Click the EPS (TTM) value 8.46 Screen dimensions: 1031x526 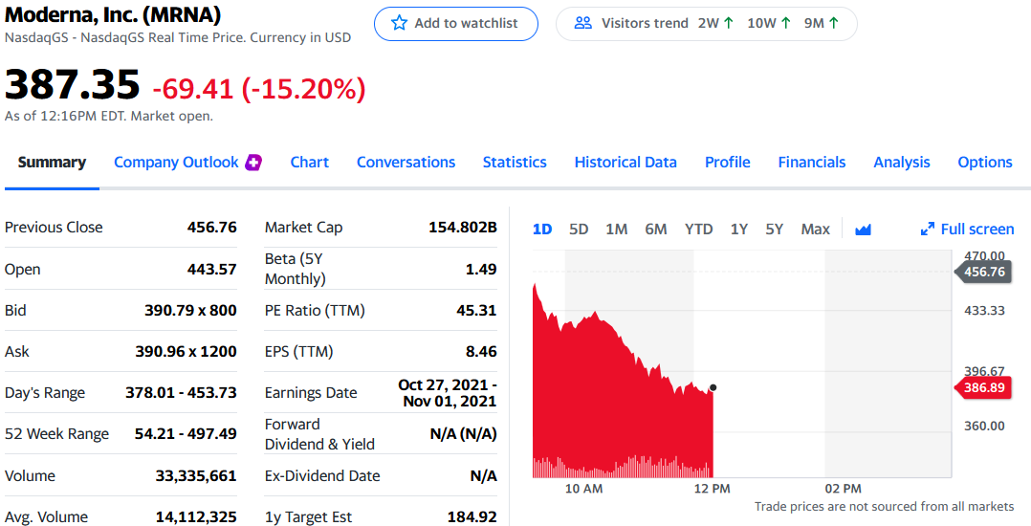(x=481, y=352)
